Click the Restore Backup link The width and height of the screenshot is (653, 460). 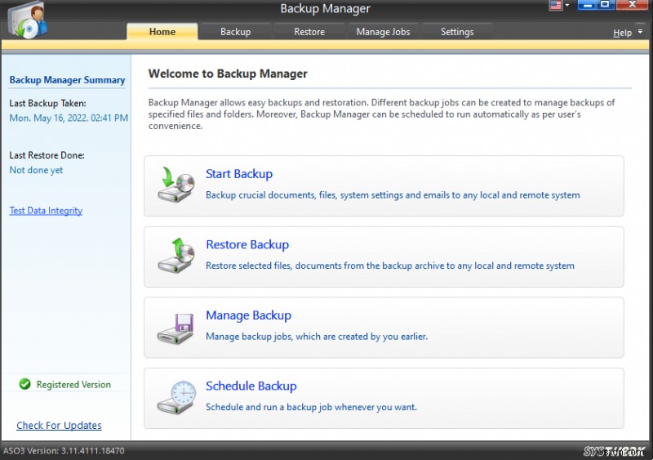tap(247, 245)
